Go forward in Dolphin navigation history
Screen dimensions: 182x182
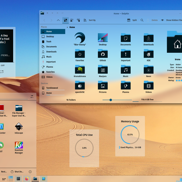pos(51,20)
